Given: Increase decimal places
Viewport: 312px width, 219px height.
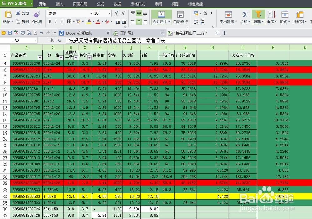Looking at the screenshot, I should pyautogui.click(x=196, y=21).
